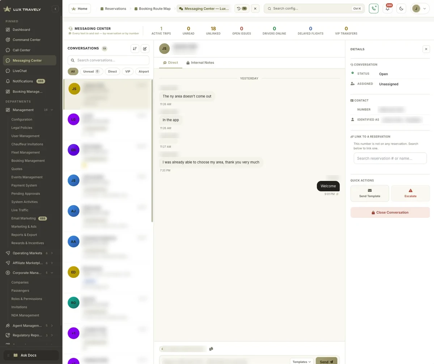434x364 pixels.
Task: Open the AA conversation in list
Action: (x=107, y=247)
